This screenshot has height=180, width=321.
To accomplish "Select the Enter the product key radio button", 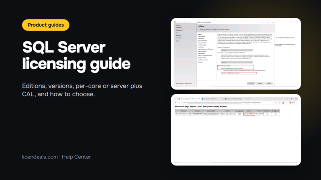I will 218,66.
